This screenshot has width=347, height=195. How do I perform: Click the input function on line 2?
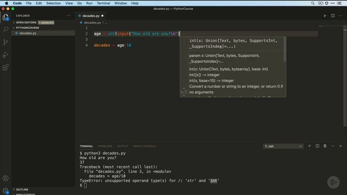[x=123, y=34]
